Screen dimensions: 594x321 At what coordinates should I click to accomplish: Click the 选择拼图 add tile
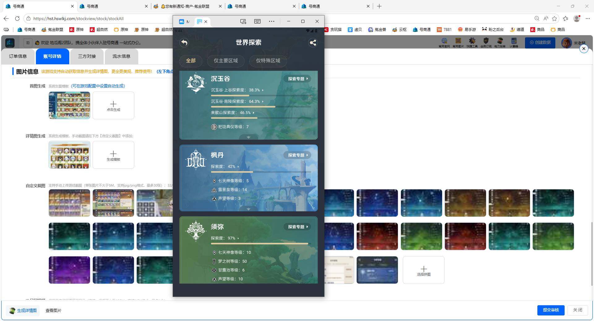tap(424, 270)
